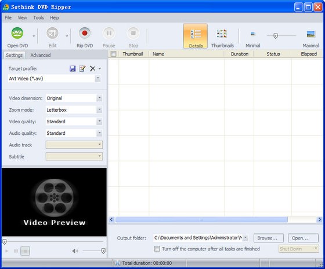Screen dimensions: 325x269
Task: Expand the Edit dropdown arrow
Action: 67,36
